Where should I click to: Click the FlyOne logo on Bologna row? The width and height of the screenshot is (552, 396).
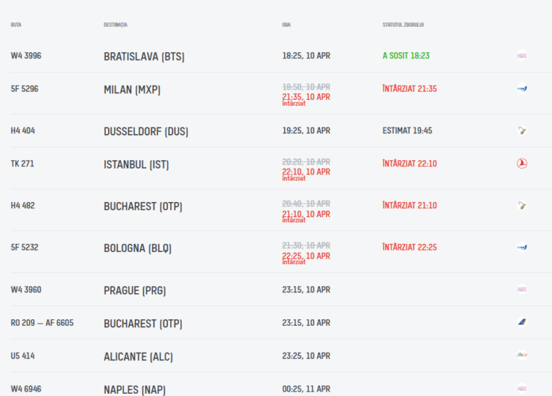(522, 247)
